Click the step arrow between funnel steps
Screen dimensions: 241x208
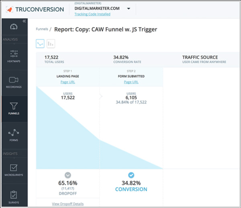[x=101, y=96]
